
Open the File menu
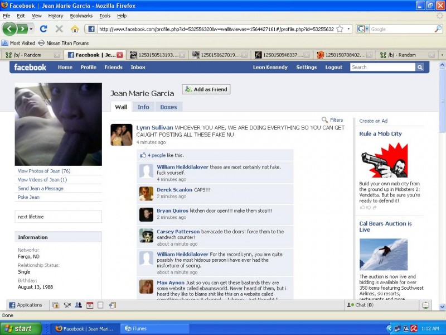pyautogui.click(x=7, y=16)
